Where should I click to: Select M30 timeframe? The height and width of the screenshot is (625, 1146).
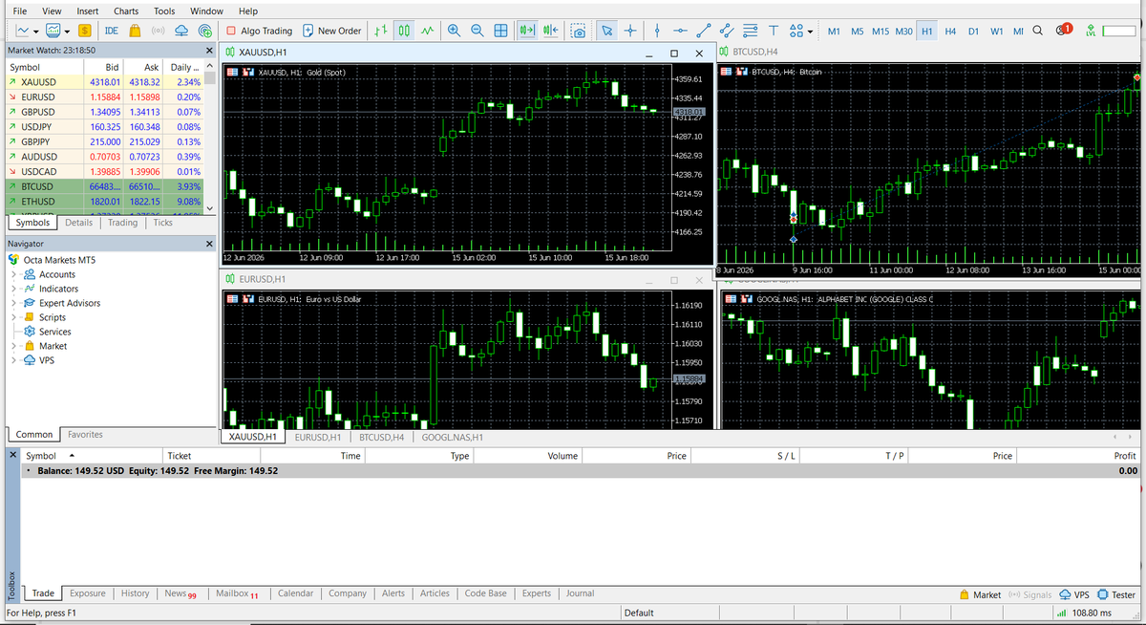[x=904, y=31]
